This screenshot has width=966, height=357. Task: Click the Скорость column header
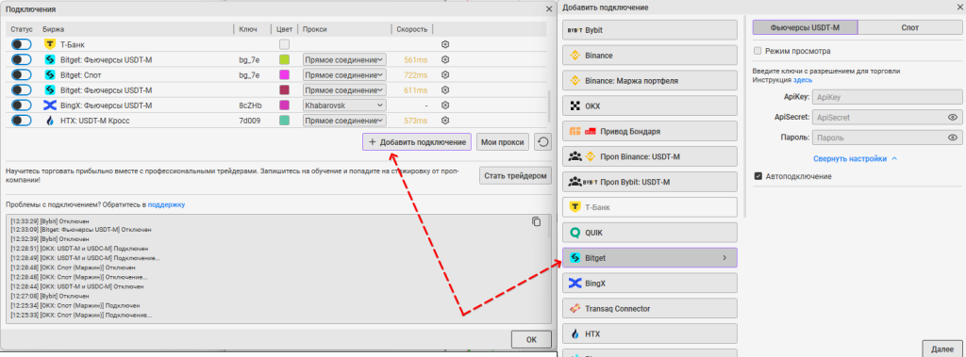coord(411,29)
